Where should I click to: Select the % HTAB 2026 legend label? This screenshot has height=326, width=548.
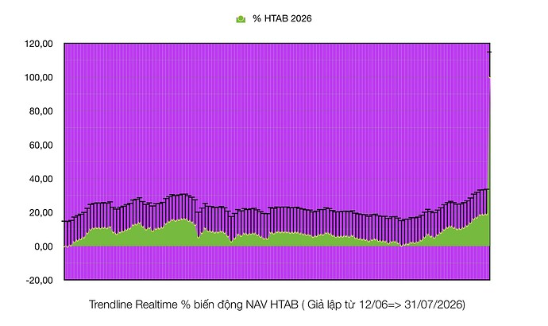coord(282,18)
